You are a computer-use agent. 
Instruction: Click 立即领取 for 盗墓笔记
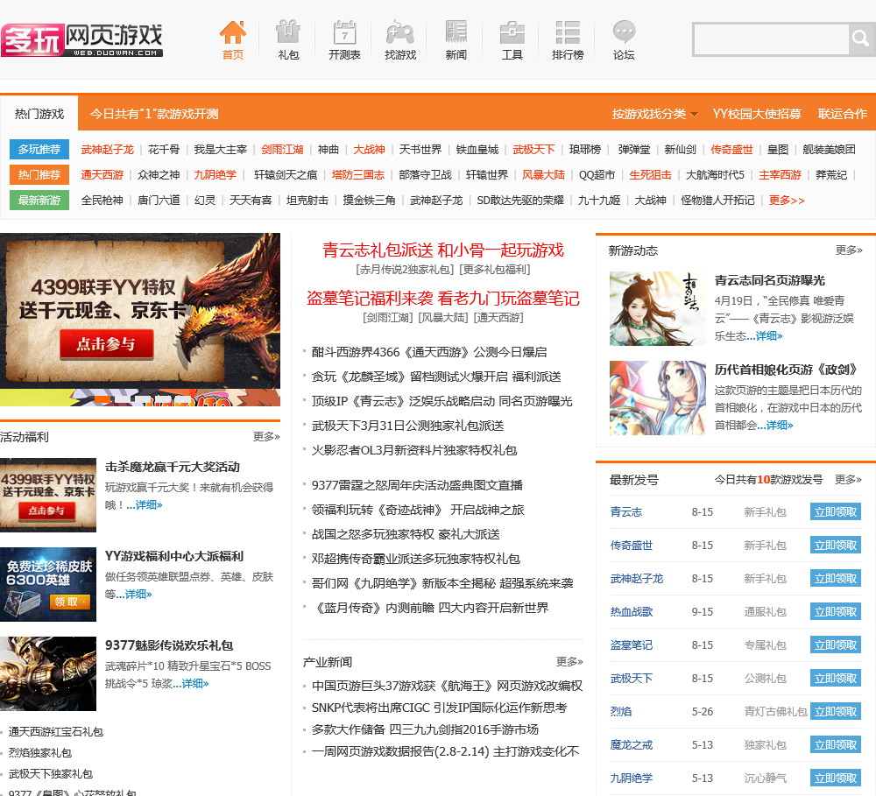(x=835, y=645)
